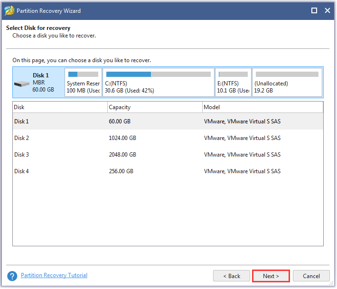Screen dimensions: 337x289
Task: Click the C: partition usage bar
Action: (x=159, y=74)
